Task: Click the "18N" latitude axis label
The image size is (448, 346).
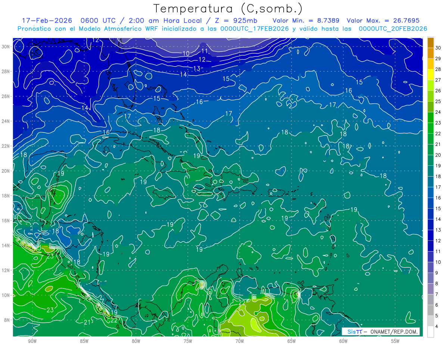Action: point(6,196)
